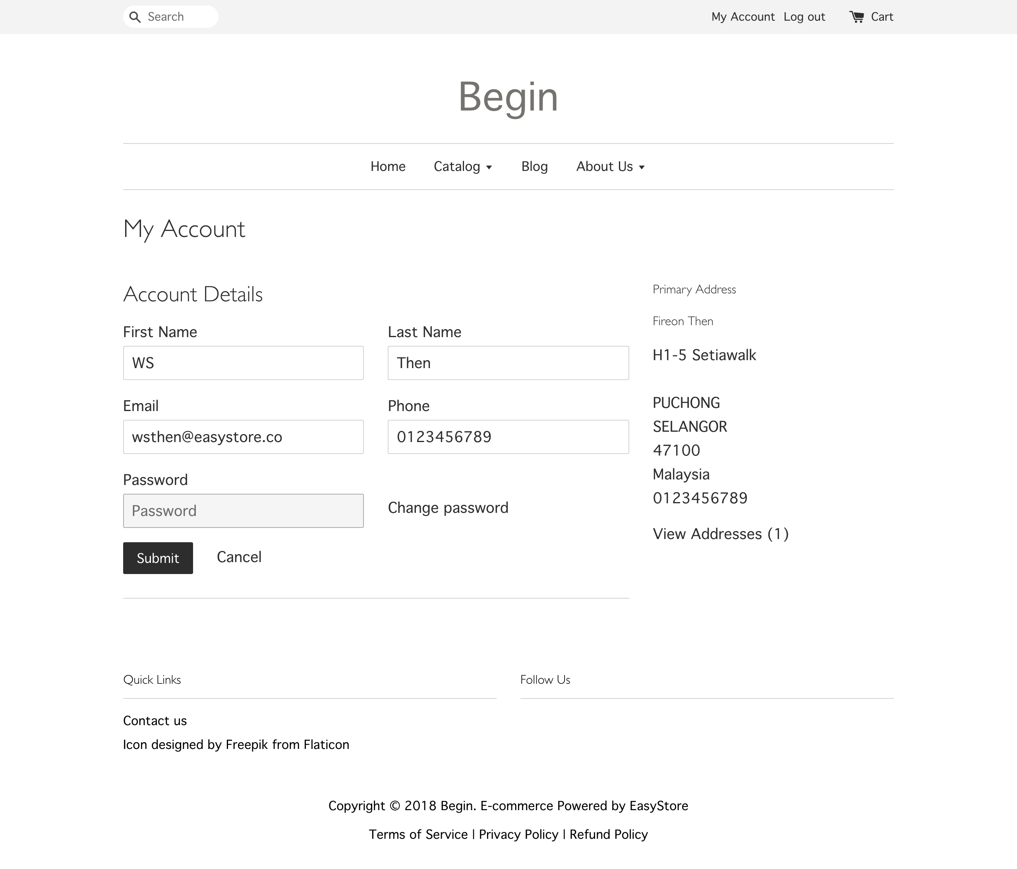This screenshot has height=869, width=1017.
Task: Select SELANGOR in the address
Action: 690,427
